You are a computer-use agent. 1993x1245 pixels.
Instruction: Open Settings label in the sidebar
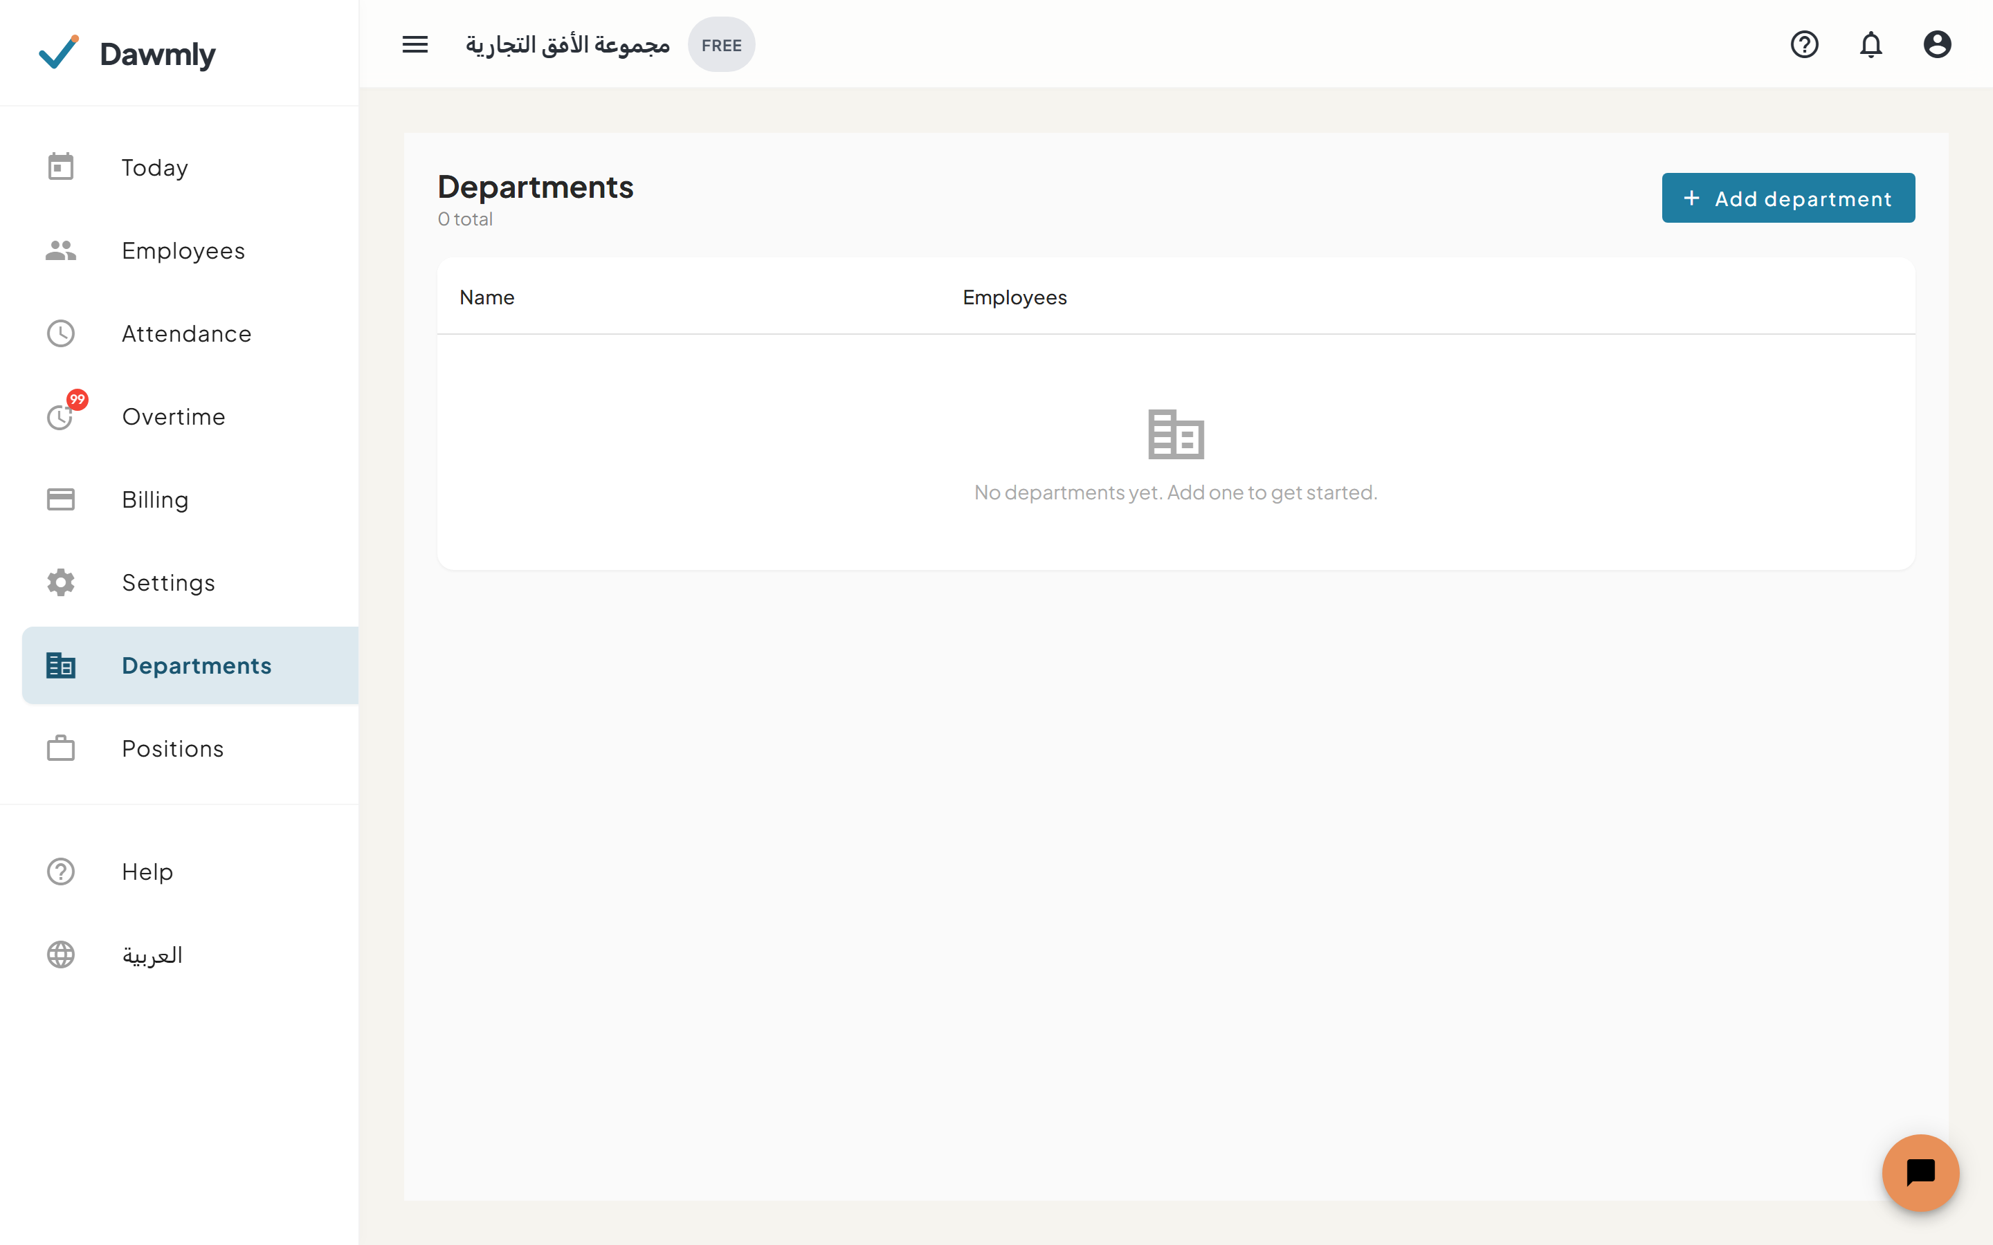tap(169, 583)
